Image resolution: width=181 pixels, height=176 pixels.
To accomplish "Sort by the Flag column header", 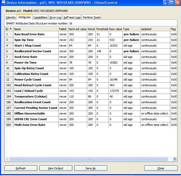I will coord(173,29).
